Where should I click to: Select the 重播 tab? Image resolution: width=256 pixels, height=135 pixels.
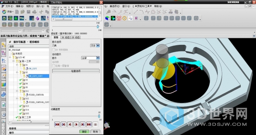coord(56,37)
